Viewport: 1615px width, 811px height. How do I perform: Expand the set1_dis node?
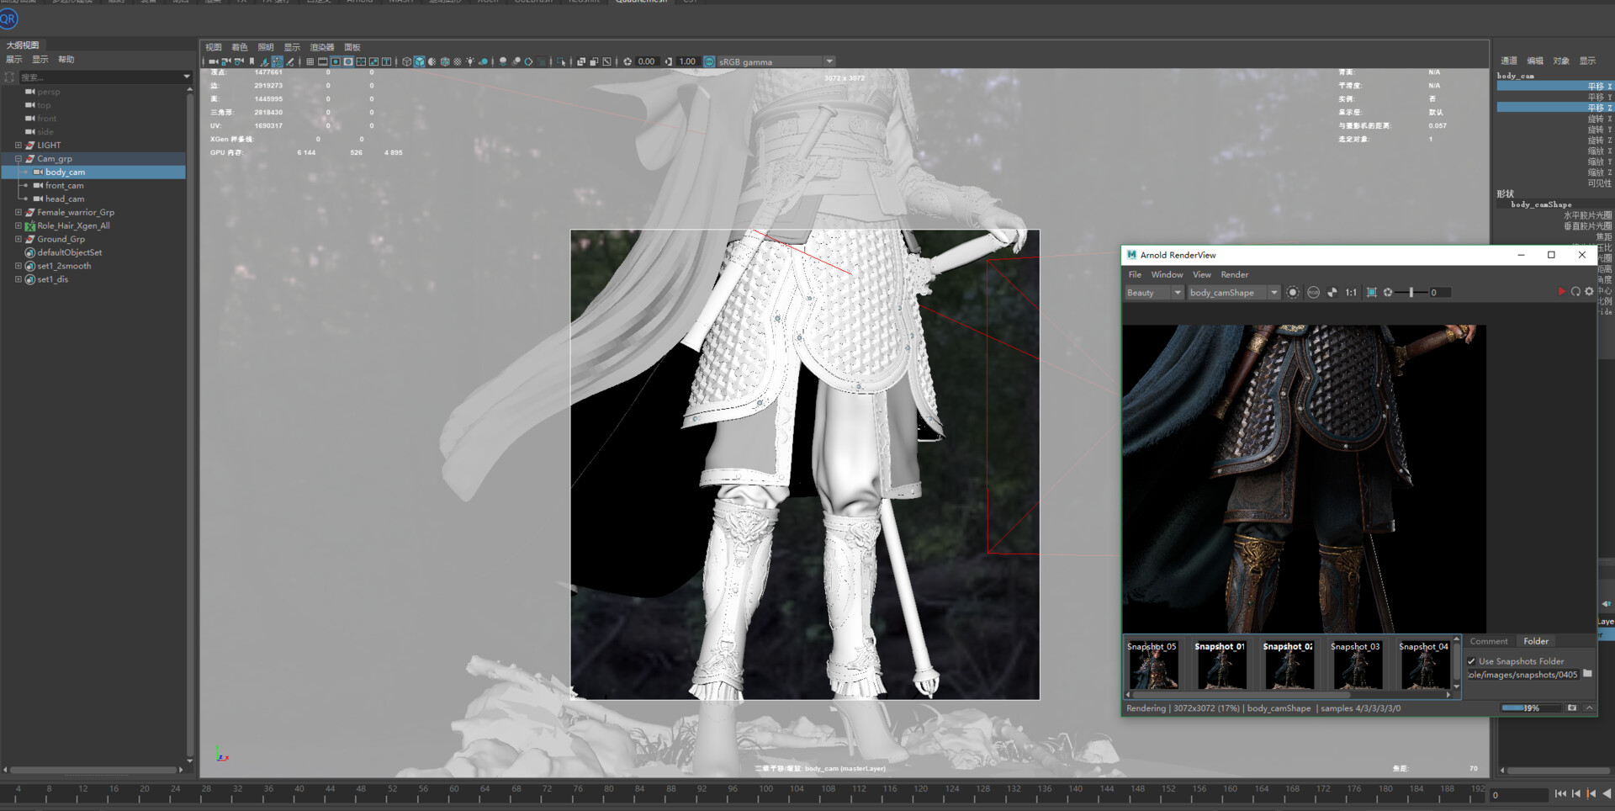[x=19, y=279]
